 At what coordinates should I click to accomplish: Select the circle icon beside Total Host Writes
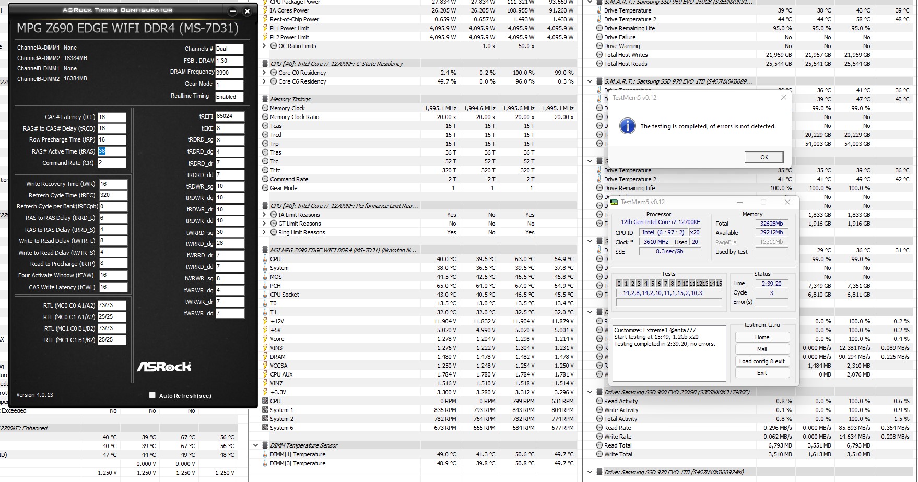599,55
